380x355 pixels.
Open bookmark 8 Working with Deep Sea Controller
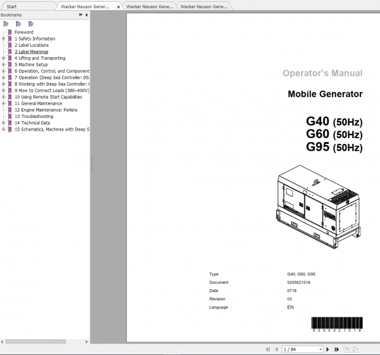52,84
